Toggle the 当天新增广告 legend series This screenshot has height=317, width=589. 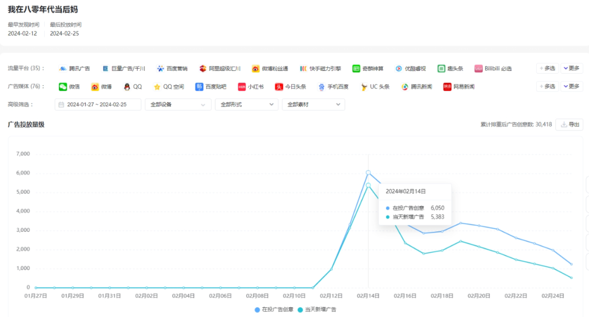pos(318,309)
